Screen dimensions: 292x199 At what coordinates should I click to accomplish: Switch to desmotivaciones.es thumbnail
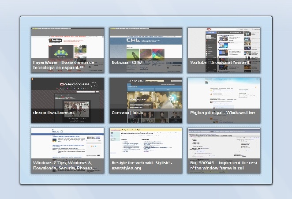[x=67, y=100]
